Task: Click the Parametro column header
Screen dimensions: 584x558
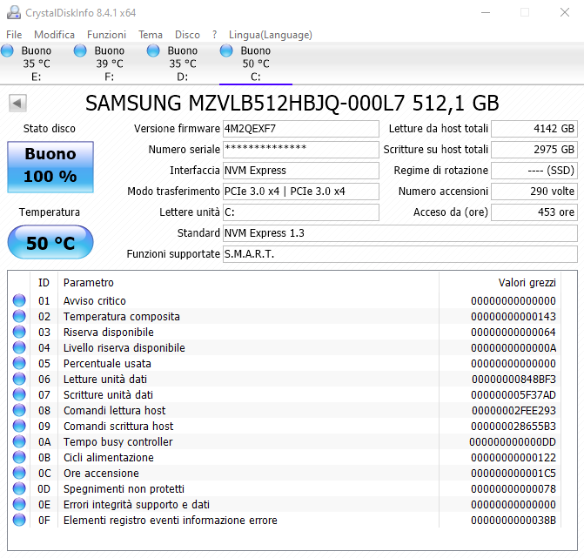Action: click(248, 283)
